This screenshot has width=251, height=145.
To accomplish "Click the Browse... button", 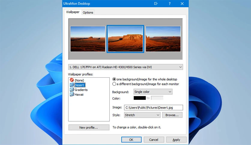I will 172,115.
